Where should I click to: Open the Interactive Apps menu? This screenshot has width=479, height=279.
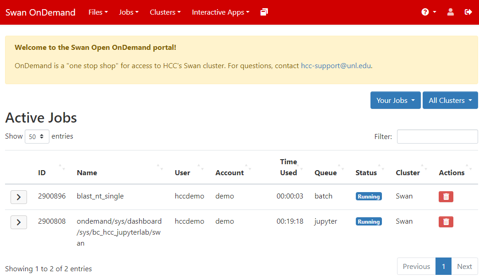(220, 12)
